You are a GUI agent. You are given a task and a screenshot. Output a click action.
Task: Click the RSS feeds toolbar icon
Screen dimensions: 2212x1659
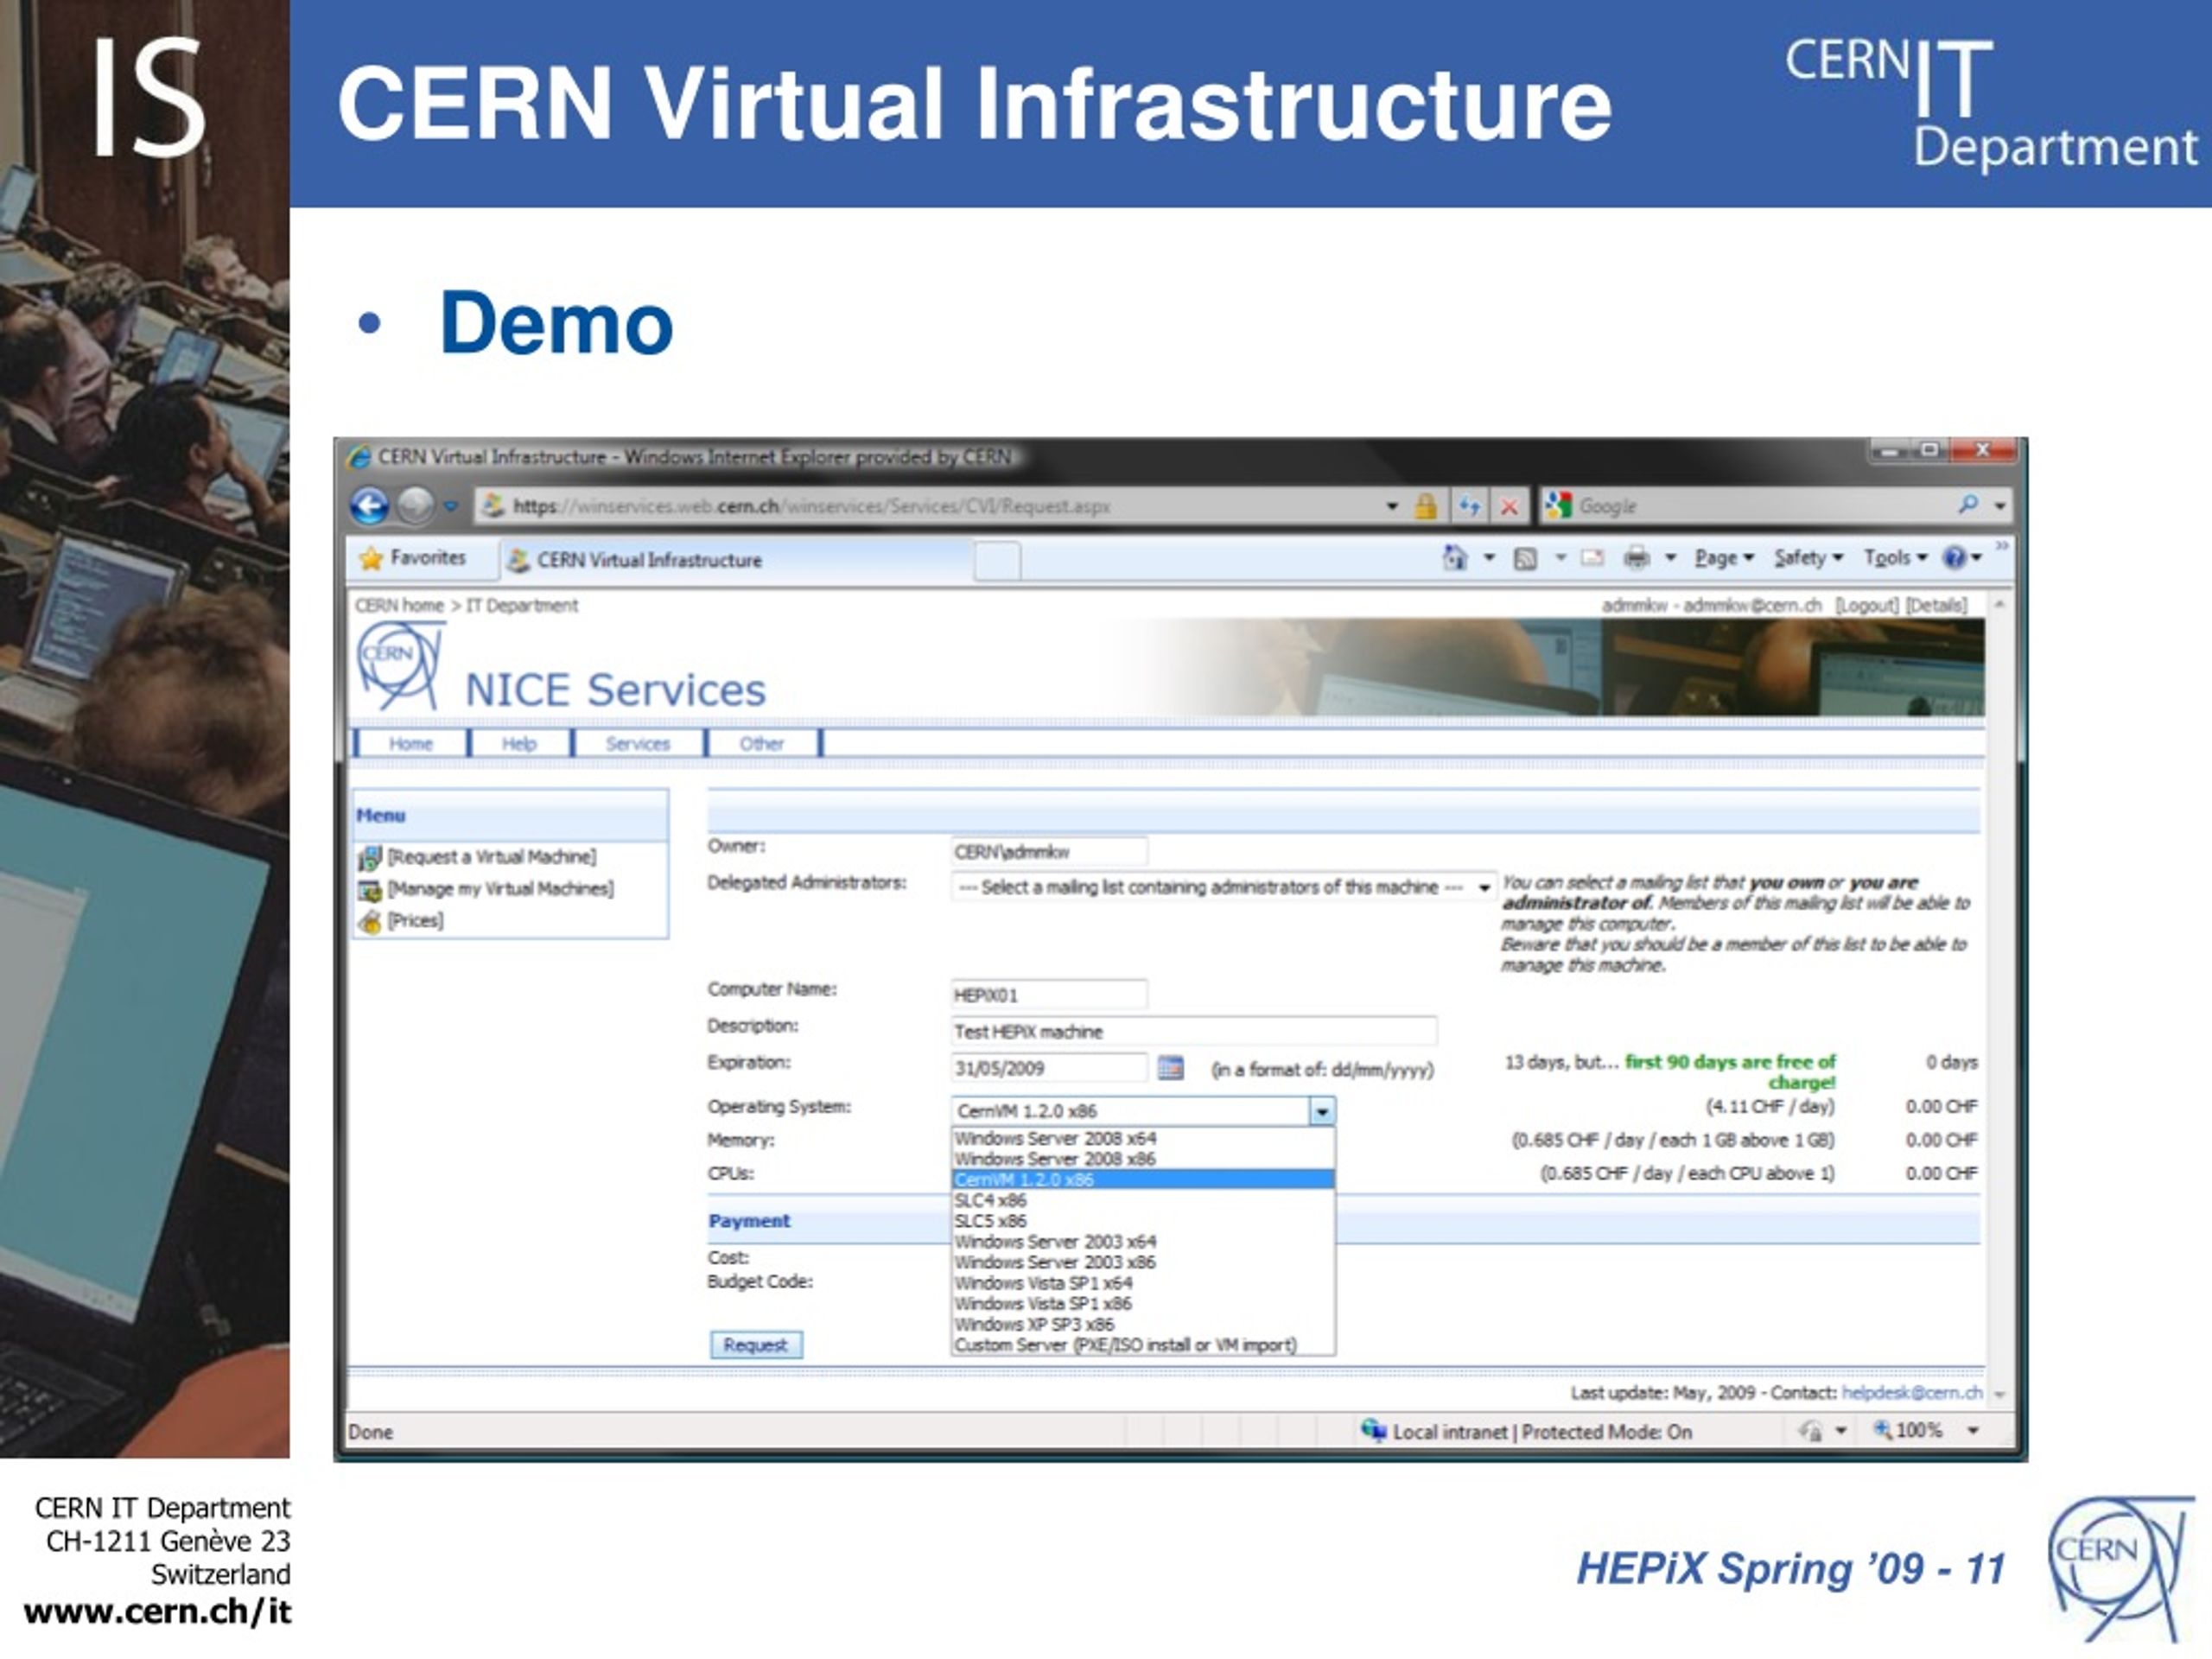click(x=1524, y=558)
